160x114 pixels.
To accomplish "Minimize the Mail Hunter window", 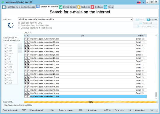I will pyautogui.click(x=147, y=2).
